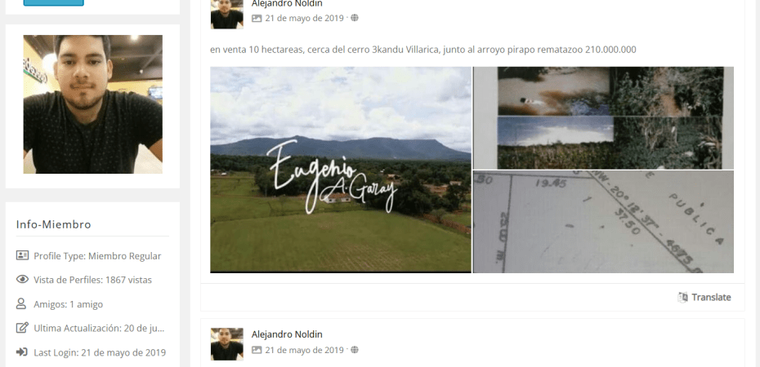Click the ID card icon beside Profile Type
This screenshot has height=367, width=760.
22,255
